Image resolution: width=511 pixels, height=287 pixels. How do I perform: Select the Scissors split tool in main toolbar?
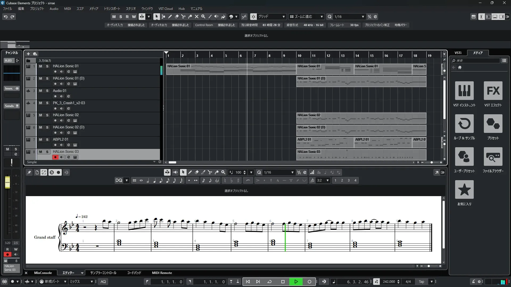pyautogui.click(x=183, y=16)
